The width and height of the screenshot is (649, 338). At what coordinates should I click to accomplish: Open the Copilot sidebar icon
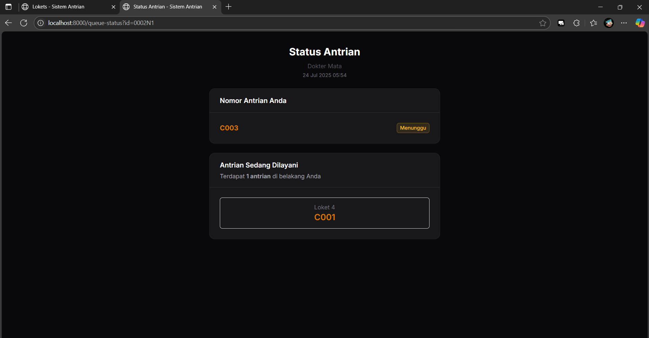click(640, 23)
